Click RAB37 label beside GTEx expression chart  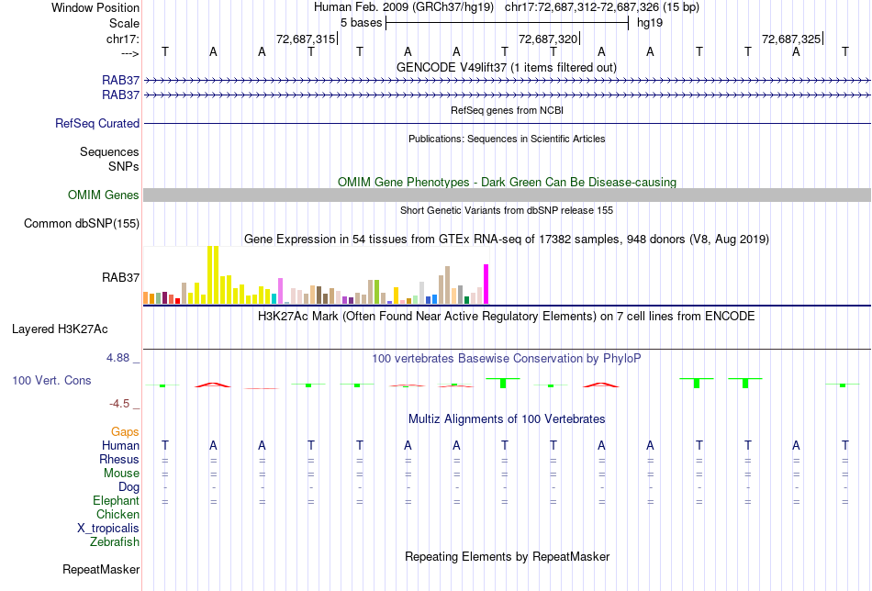pyautogui.click(x=120, y=277)
